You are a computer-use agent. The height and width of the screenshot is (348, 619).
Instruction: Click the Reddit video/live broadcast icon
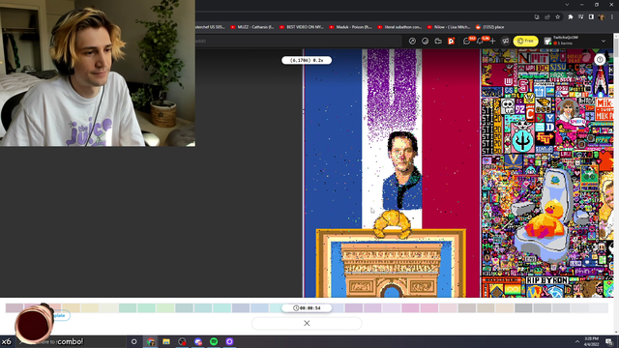pos(438,41)
